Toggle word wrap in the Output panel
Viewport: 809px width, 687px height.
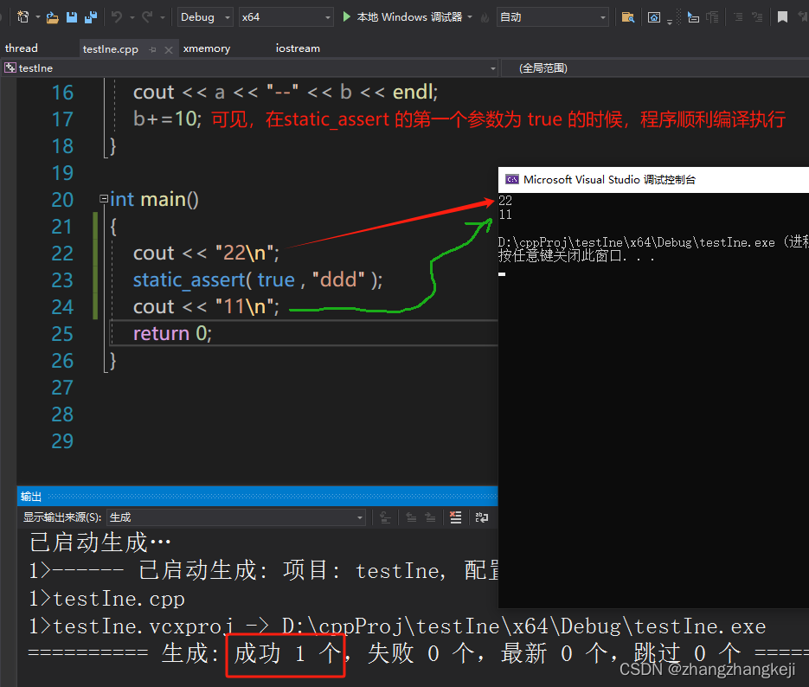(x=481, y=517)
